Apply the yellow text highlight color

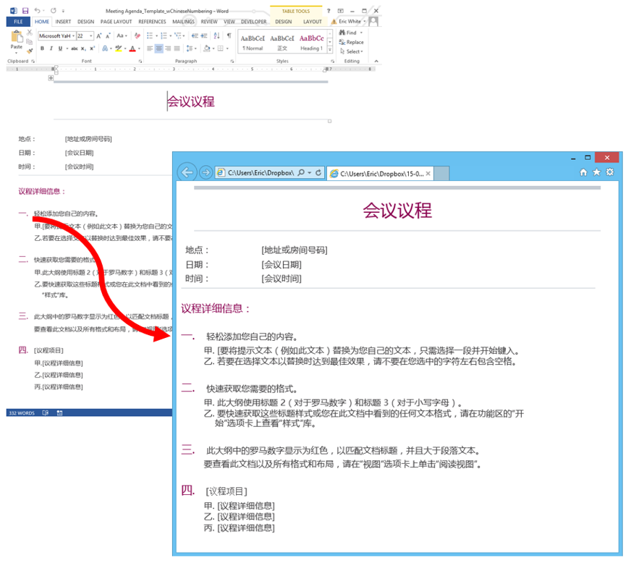119,48
